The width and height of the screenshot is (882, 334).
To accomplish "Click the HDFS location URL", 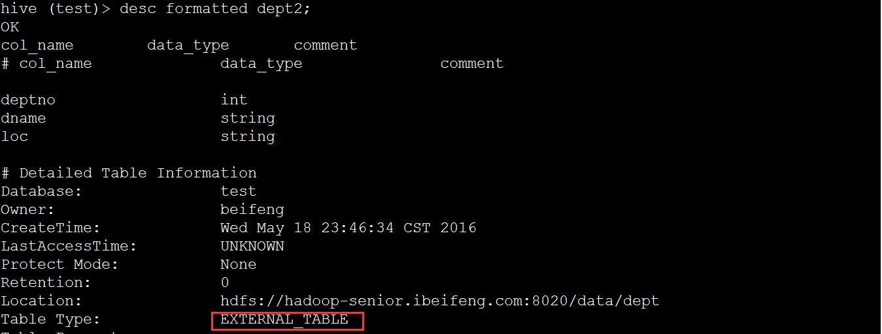I will [439, 301].
